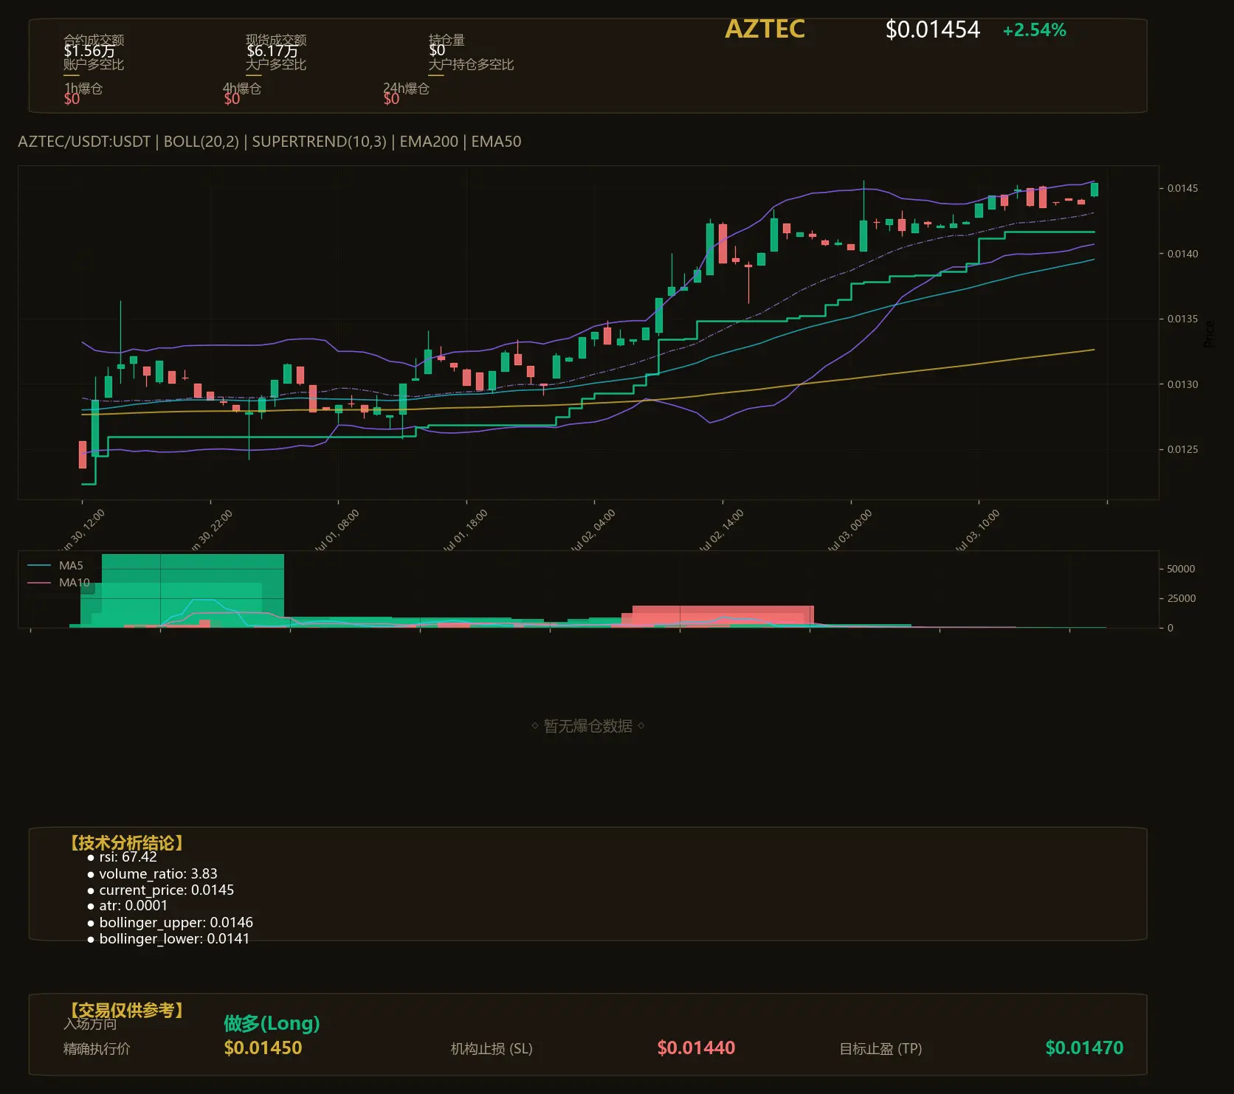The width and height of the screenshot is (1234, 1094).
Task: Click the AZTEC coin title
Action: point(765,29)
